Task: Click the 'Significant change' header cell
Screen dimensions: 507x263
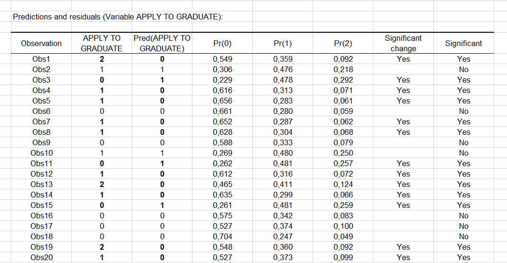Action: pos(403,43)
